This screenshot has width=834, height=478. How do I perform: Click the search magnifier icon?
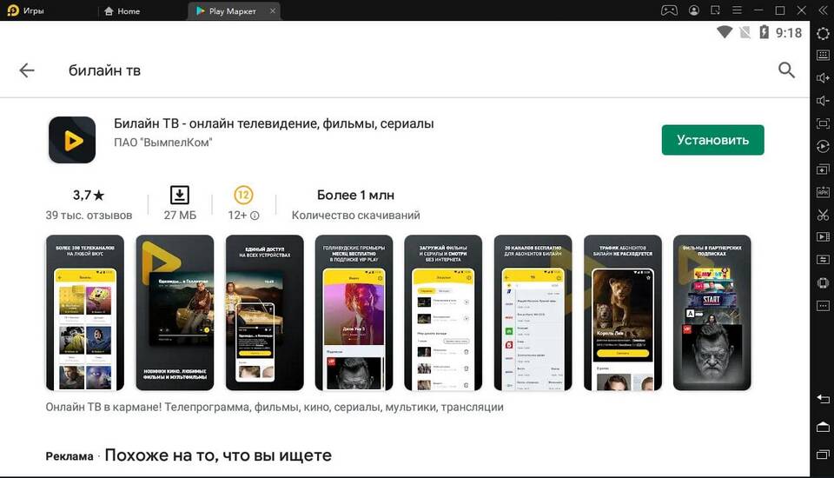pos(786,70)
